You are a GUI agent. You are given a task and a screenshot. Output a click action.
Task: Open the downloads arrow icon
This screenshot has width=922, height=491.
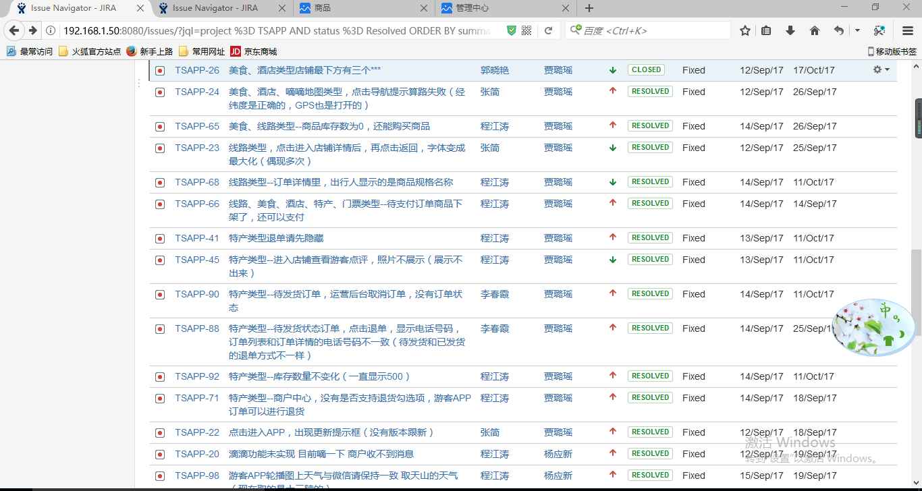pos(790,30)
